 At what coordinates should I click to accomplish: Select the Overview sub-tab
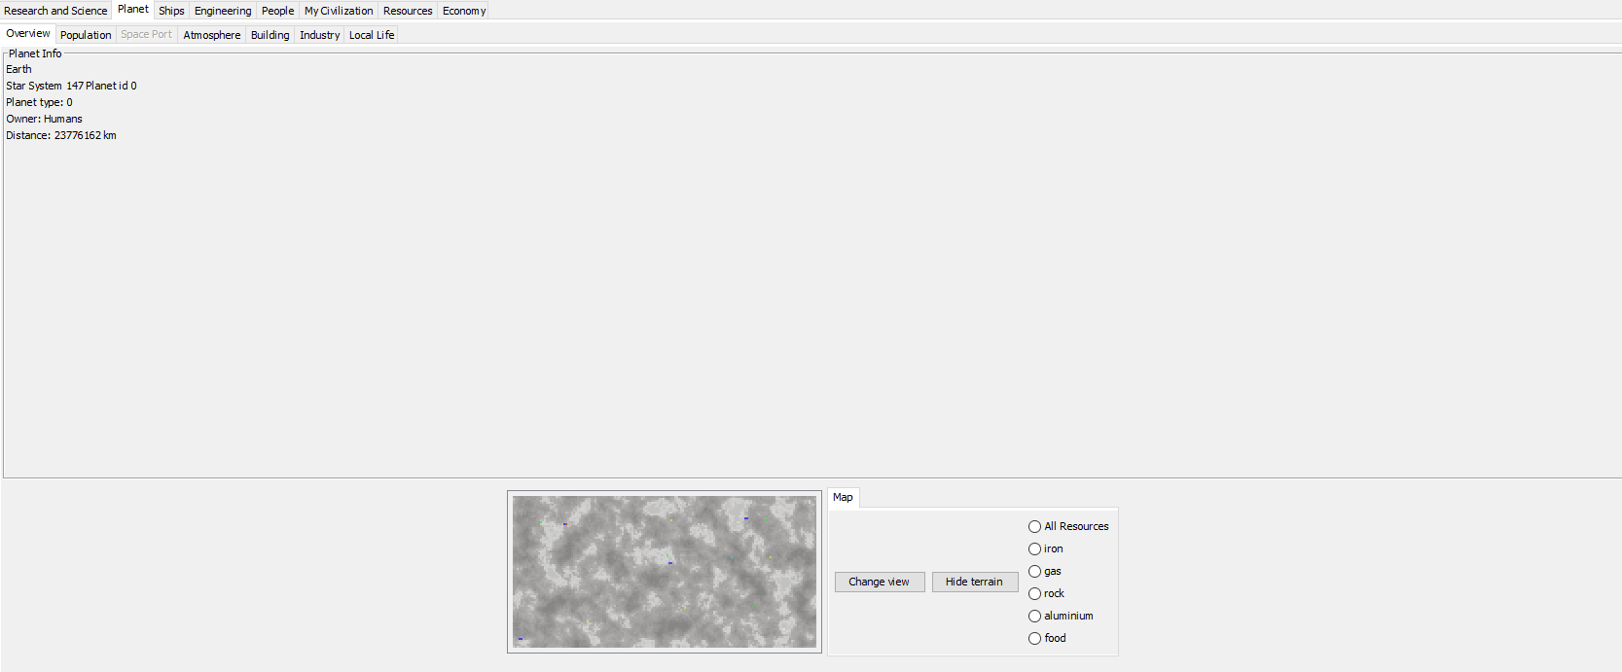point(28,33)
